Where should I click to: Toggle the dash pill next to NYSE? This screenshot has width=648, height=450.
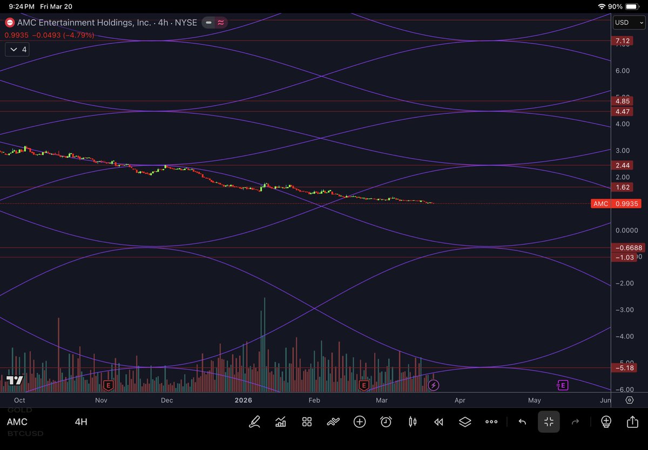(x=208, y=23)
